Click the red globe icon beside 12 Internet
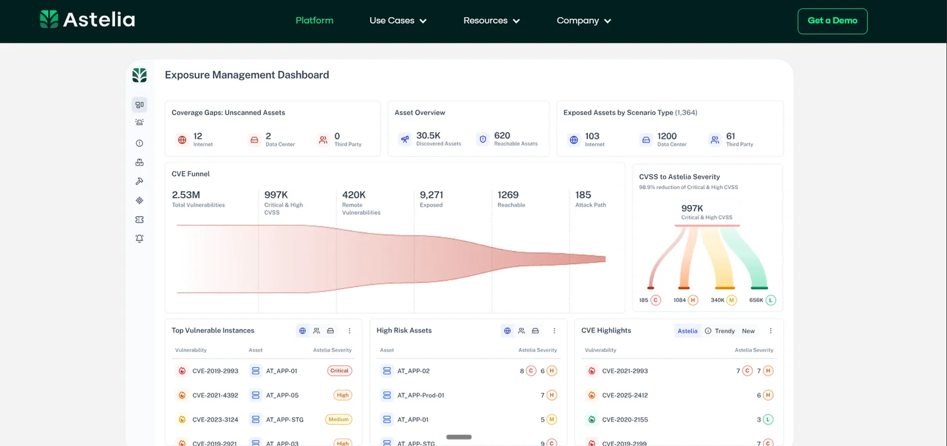Screen dimensions: 947x446 [x=182, y=140]
